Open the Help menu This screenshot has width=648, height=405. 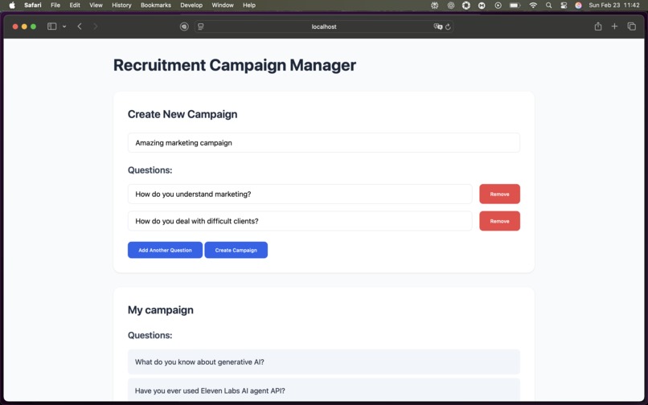249,6
